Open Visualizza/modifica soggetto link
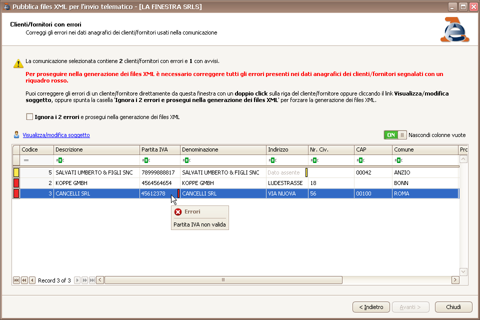Image resolution: width=480 pixels, height=320 pixels. click(x=56, y=135)
